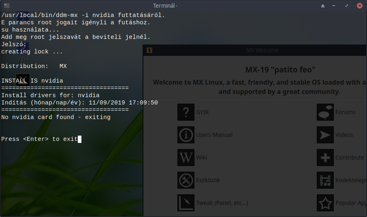
Task: Click the Terminál window title text
Action: click(165, 6)
